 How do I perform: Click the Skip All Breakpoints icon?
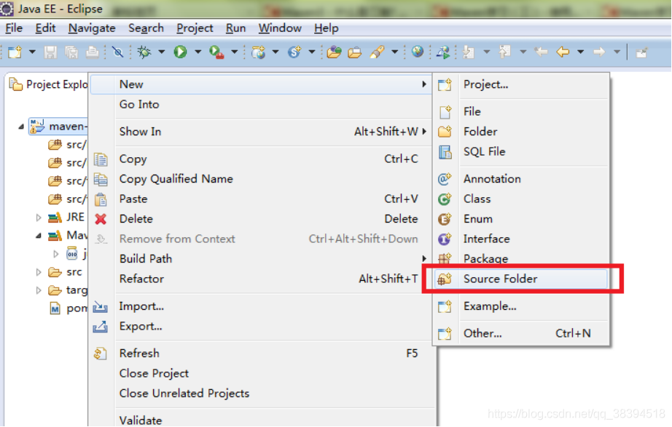(117, 52)
